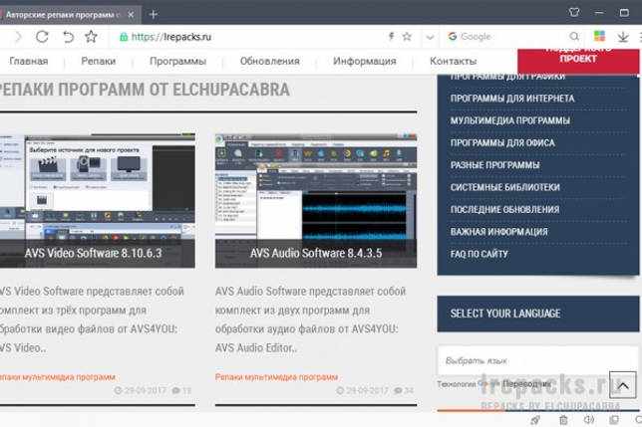Click the AVS Audio Software 8.4.3.5 title
Viewport: 642px width, 427px height.
click(x=316, y=253)
